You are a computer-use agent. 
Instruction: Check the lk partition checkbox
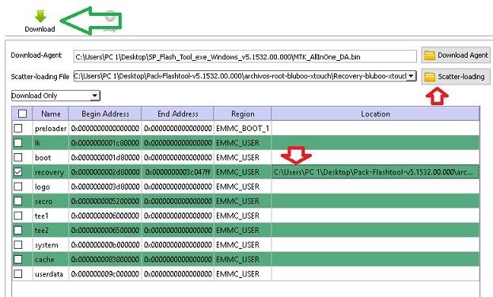(18, 143)
